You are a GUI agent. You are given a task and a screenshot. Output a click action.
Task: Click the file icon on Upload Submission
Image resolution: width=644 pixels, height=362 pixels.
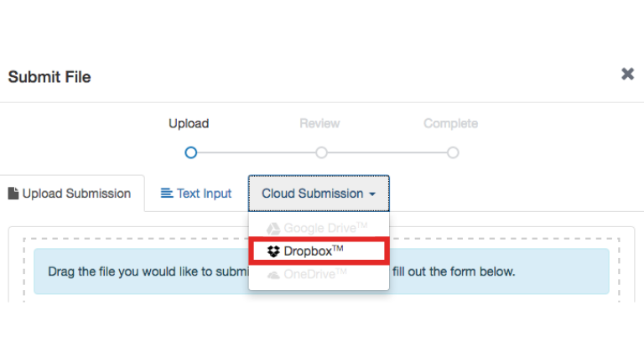click(13, 194)
